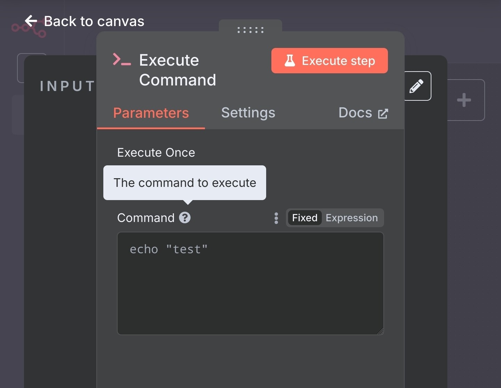This screenshot has width=501, height=388.
Task: Click the back arrow icon
Action: (x=31, y=21)
